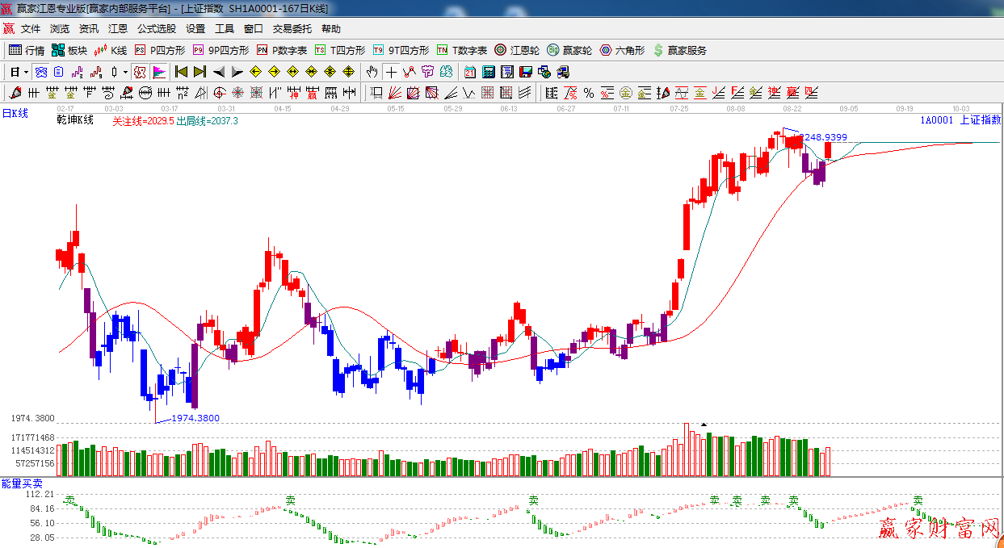The image size is (1004, 548).
Task: Open the 交易委托 menu
Action: point(292,29)
